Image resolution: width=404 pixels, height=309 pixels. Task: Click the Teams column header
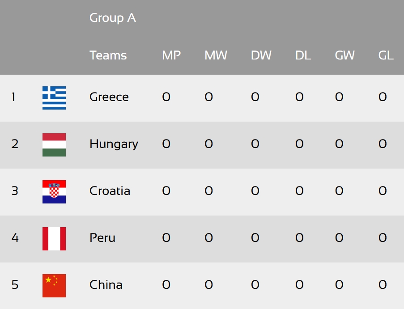point(108,55)
